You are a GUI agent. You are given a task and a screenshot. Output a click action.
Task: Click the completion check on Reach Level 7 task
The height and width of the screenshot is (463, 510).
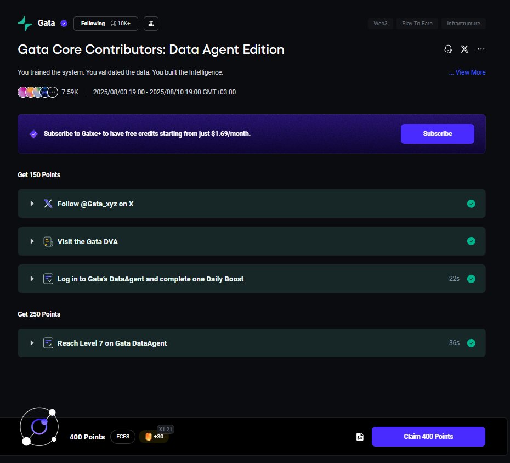click(x=471, y=342)
